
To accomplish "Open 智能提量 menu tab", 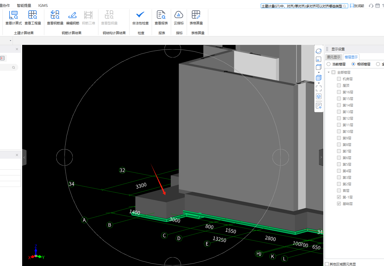I will tap(24, 5).
